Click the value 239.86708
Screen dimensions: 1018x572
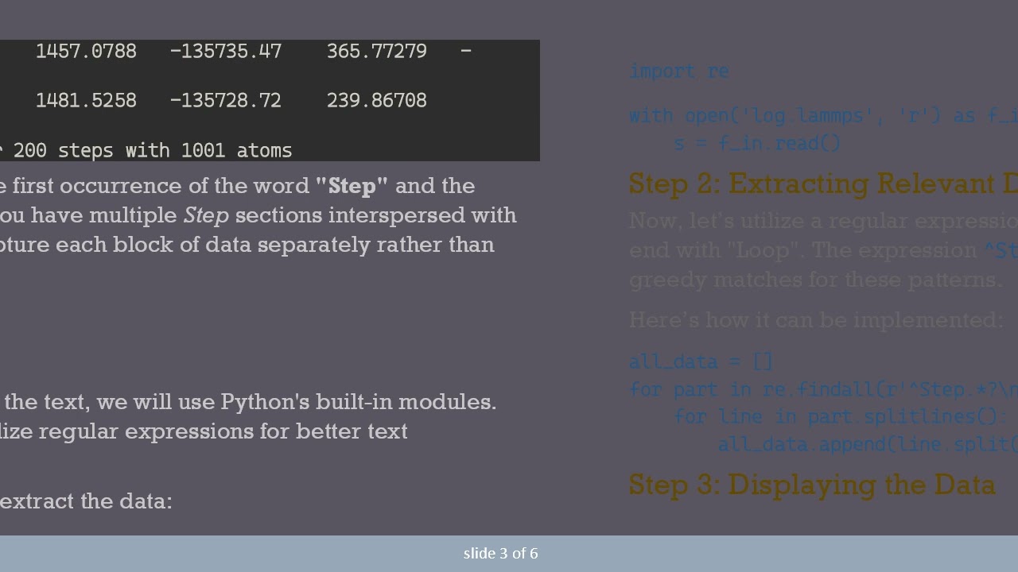pyautogui.click(x=376, y=100)
